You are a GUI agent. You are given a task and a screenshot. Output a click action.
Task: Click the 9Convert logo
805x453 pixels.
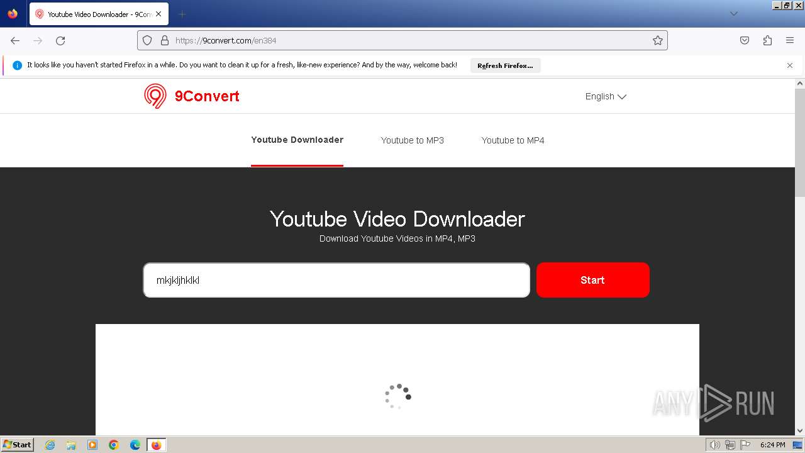[x=192, y=96]
